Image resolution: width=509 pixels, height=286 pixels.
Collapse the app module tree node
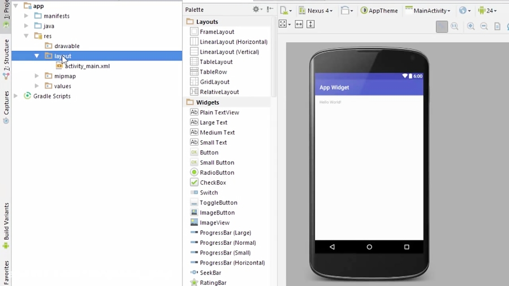[x=16, y=6]
